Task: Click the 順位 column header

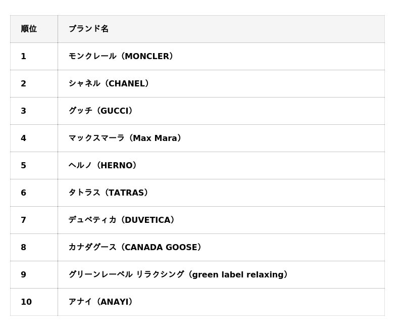Action: click(29, 29)
